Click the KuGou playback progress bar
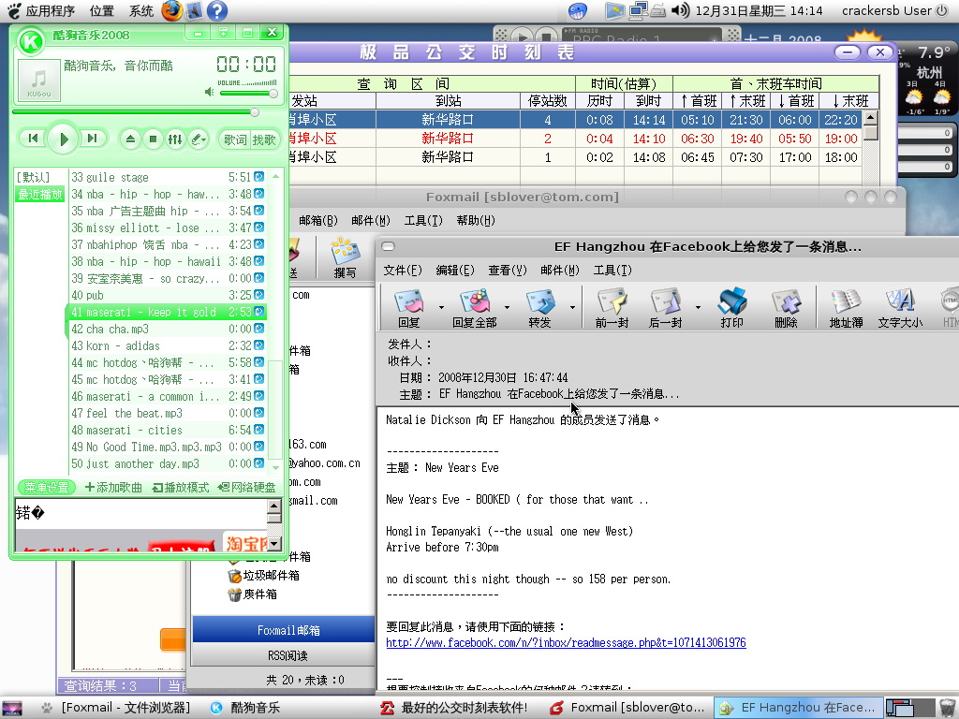 [x=135, y=112]
